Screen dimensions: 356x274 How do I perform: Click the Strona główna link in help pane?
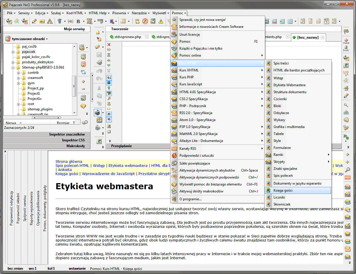[x=69, y=161]
